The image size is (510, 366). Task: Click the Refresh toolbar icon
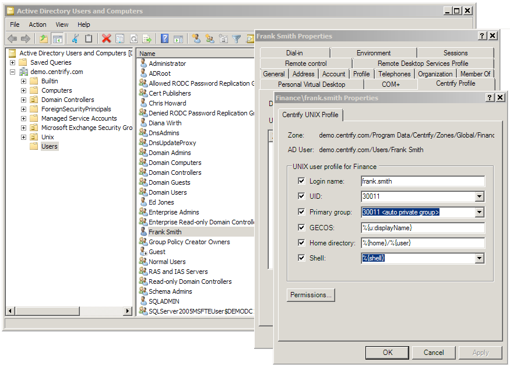click(x=133, y=38)
